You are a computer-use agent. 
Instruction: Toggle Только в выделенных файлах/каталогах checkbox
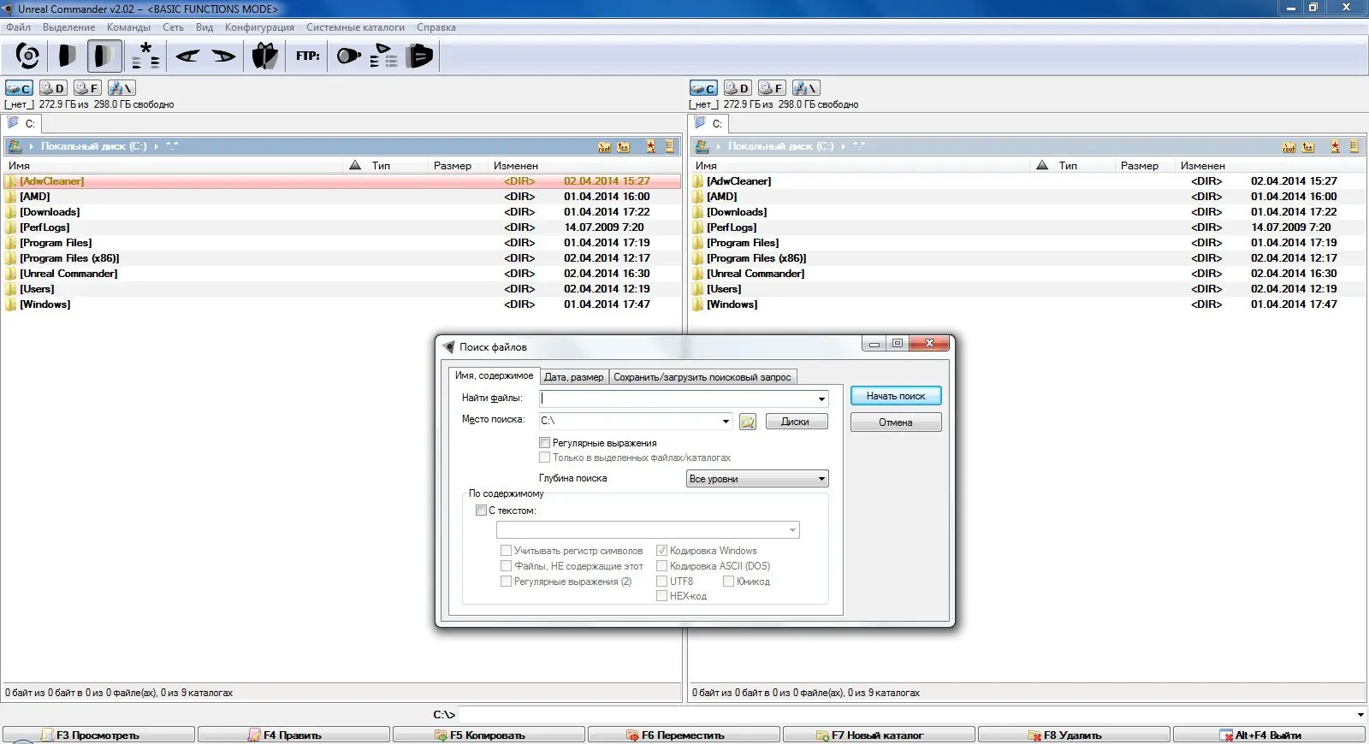pos(544,458)
